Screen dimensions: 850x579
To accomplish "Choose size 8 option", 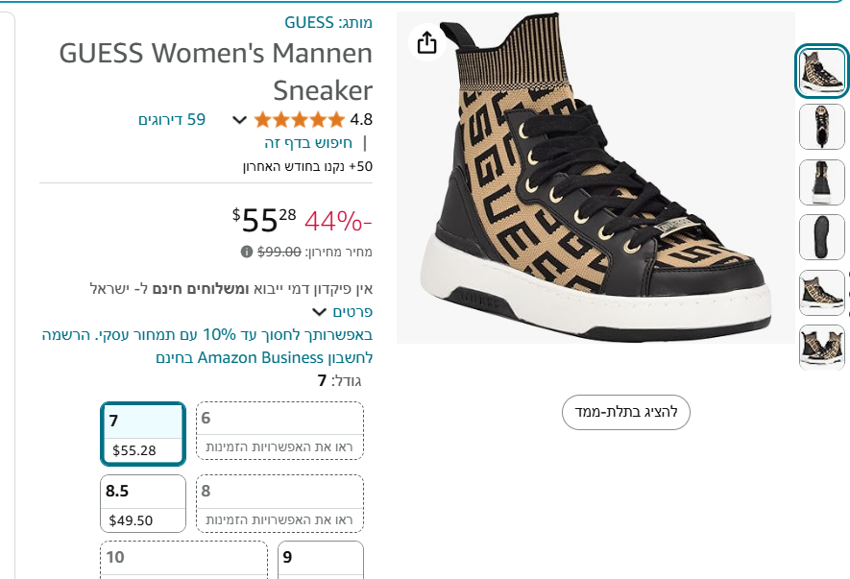I will click(279, 504).
